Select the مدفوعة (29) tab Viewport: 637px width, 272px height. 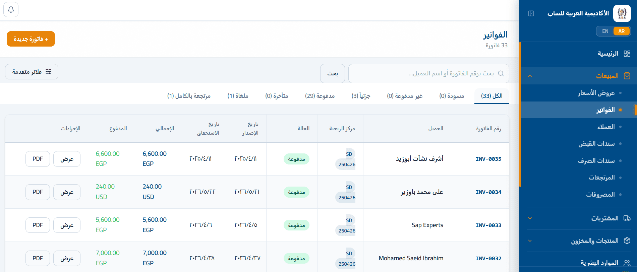tap(320, 96)
